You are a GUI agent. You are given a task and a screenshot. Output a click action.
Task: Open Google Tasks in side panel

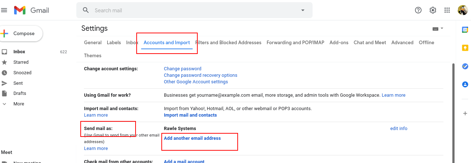[465, 66]
